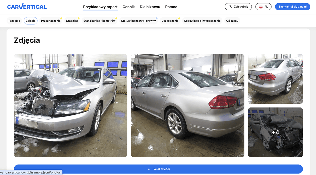Open Status finansowy i prawny tab

click(x=139, y=21)
